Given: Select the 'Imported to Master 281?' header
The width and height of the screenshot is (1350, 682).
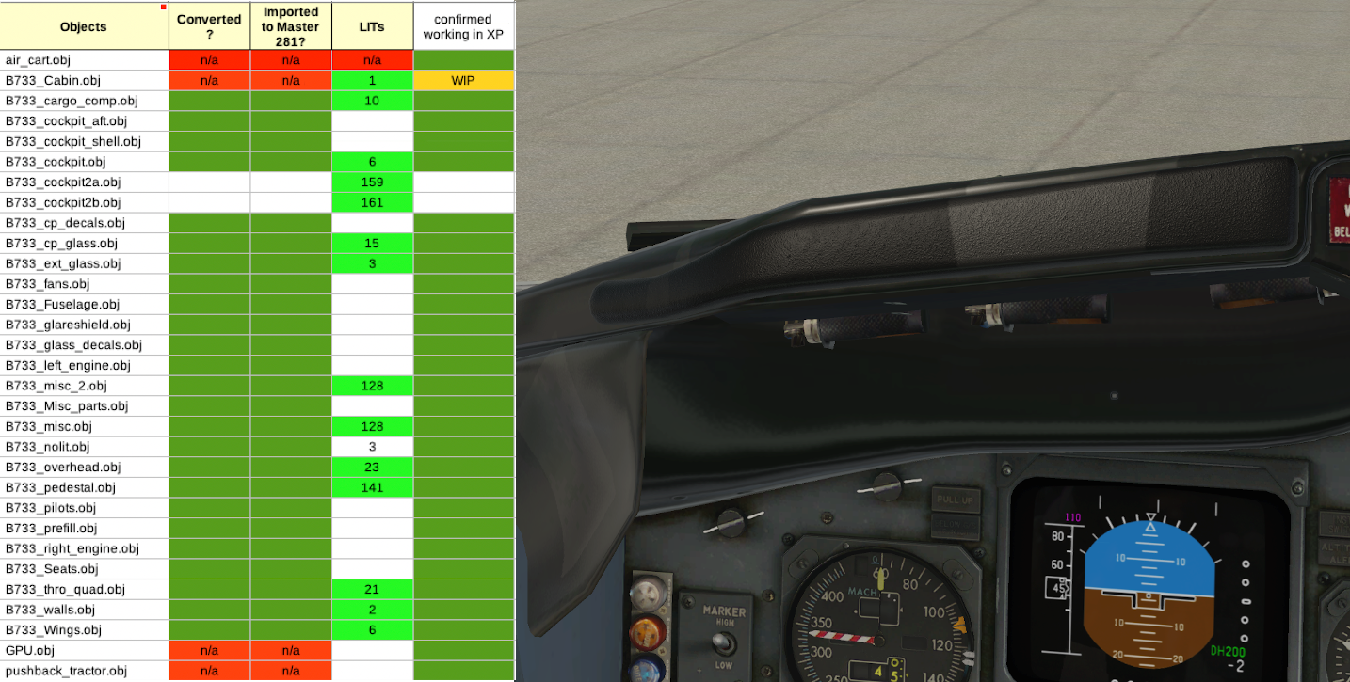Looking at the screenshot, I should click(291, 26).
